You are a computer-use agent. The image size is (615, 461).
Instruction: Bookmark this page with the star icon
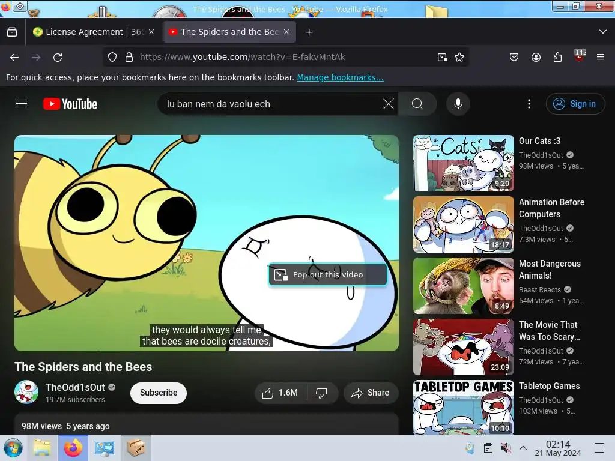(459, 57)
